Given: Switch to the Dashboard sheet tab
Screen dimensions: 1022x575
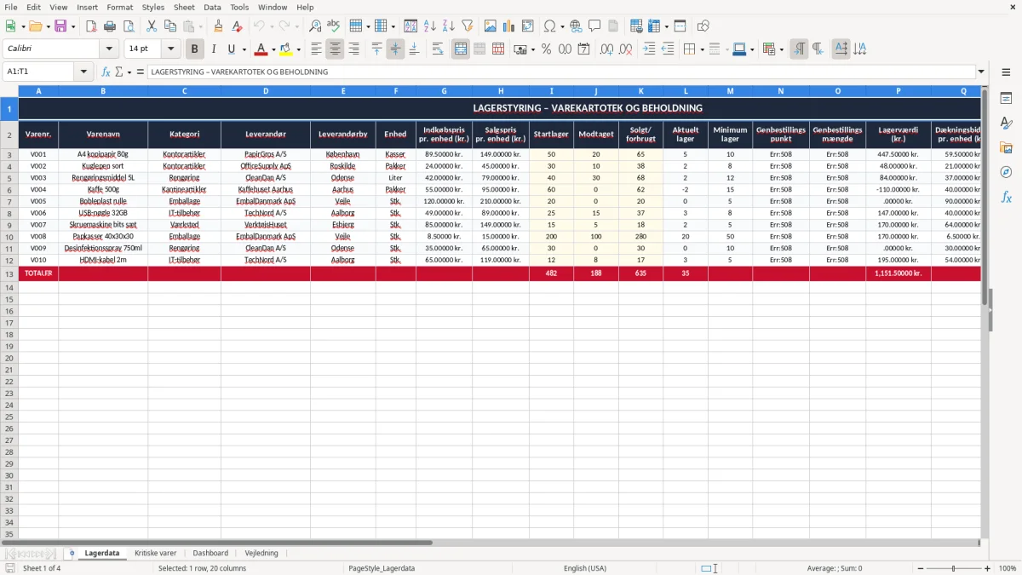Looking at the screenshot, I should pos(210,553).
